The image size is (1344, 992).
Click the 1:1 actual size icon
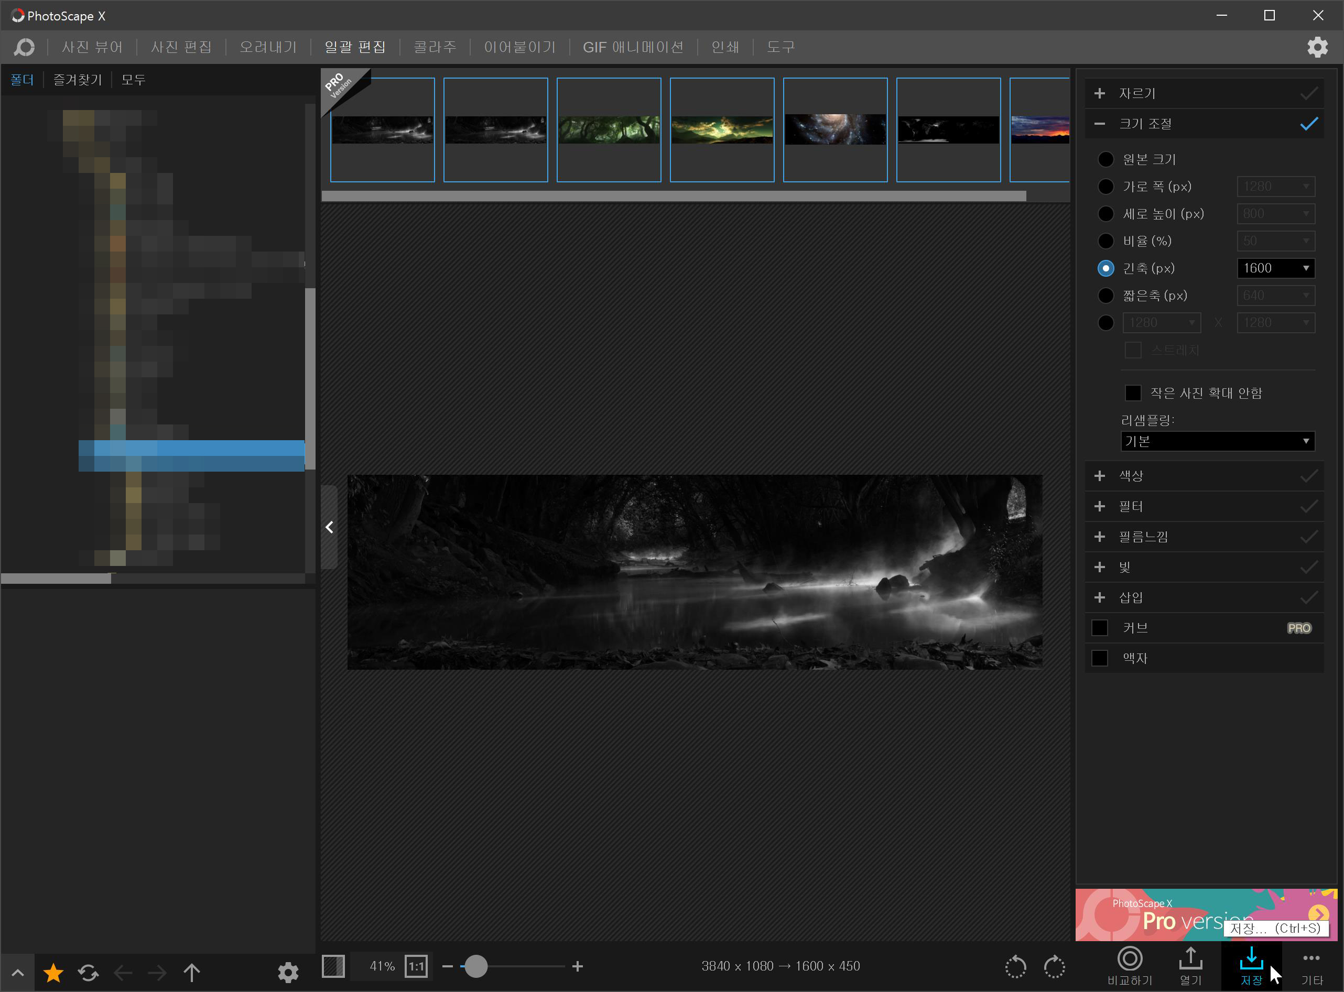click(416, 967)
